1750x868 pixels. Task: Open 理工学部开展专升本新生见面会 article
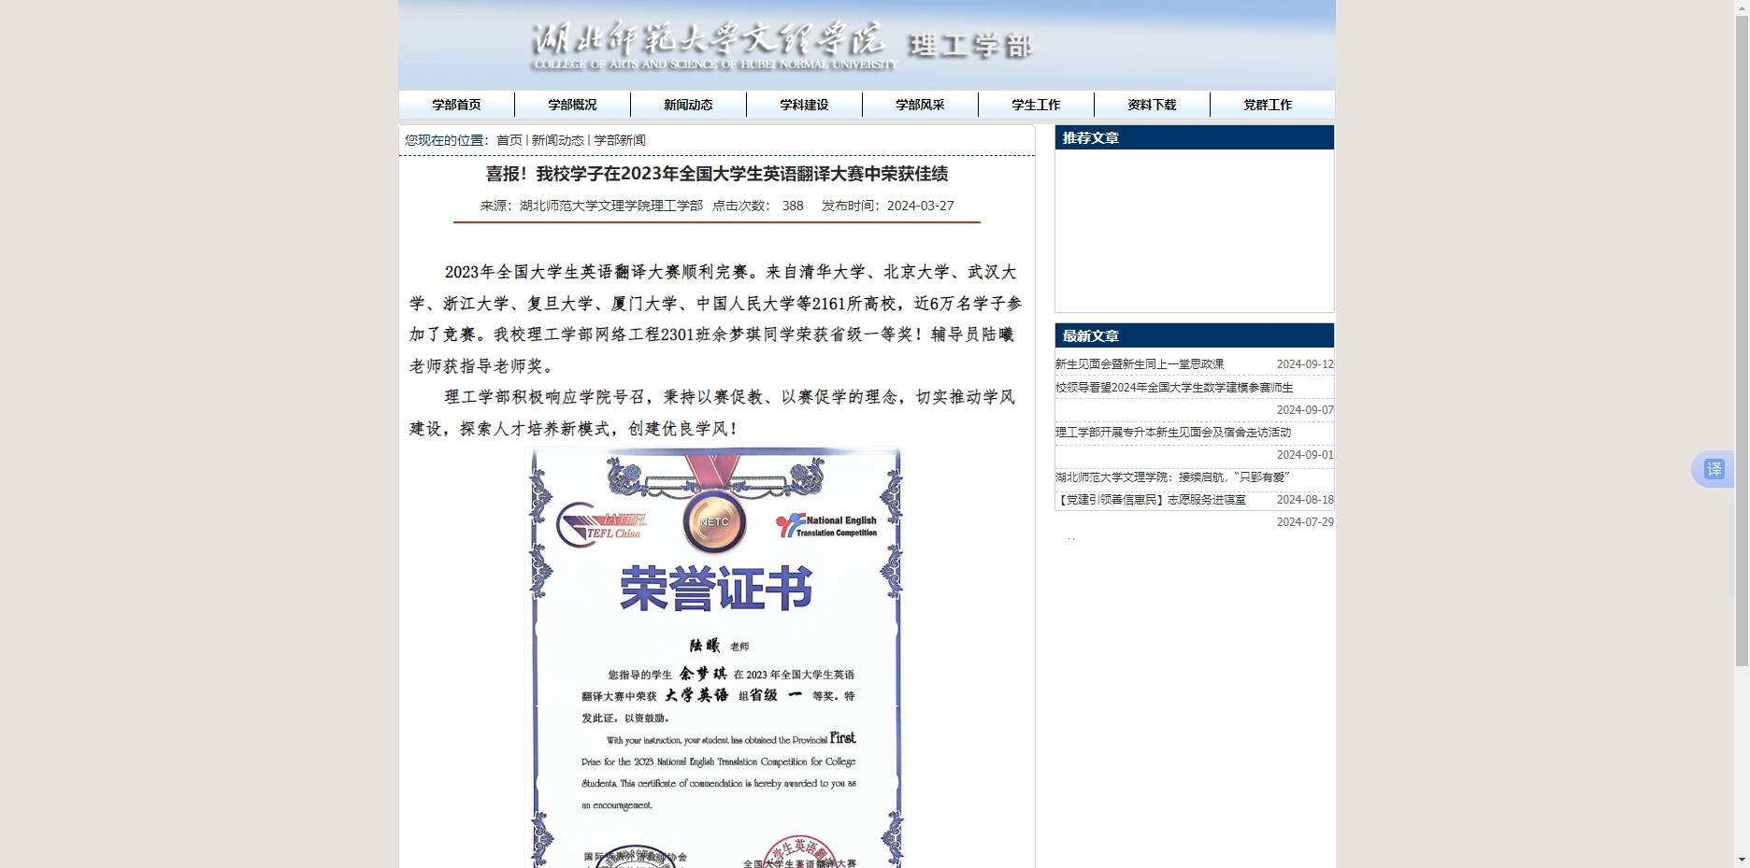coord(1172,433)
